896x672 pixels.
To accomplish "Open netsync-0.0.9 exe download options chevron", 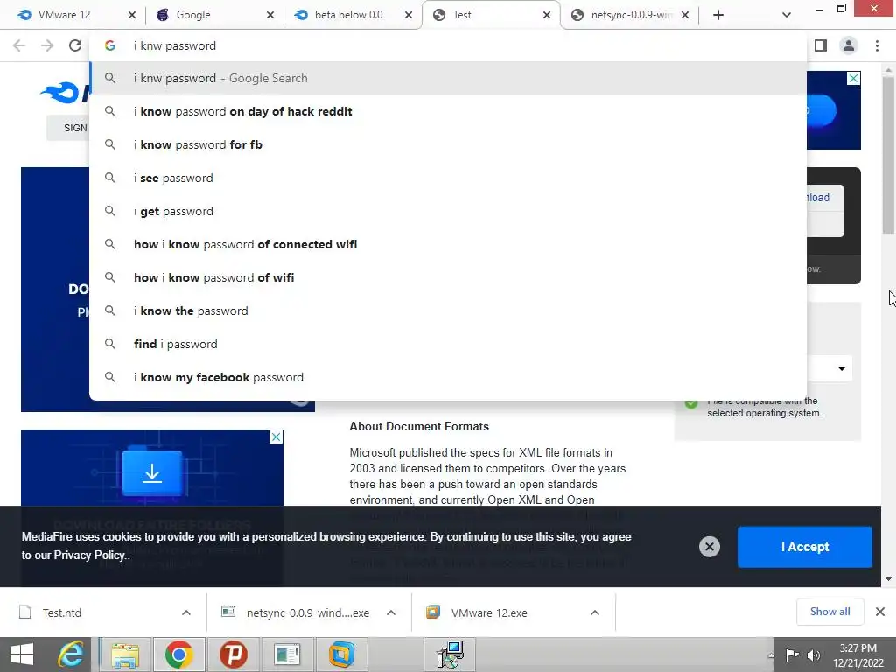I will (391, 612).
